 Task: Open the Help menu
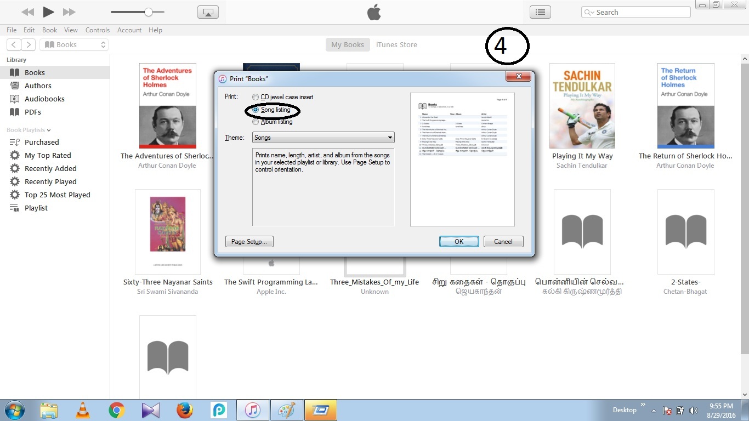pyautogui.click(x=155, y=30)
